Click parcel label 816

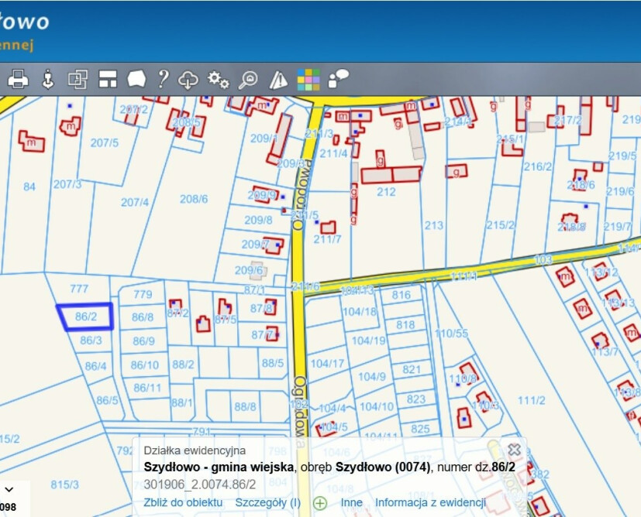(x=401, y=295)
